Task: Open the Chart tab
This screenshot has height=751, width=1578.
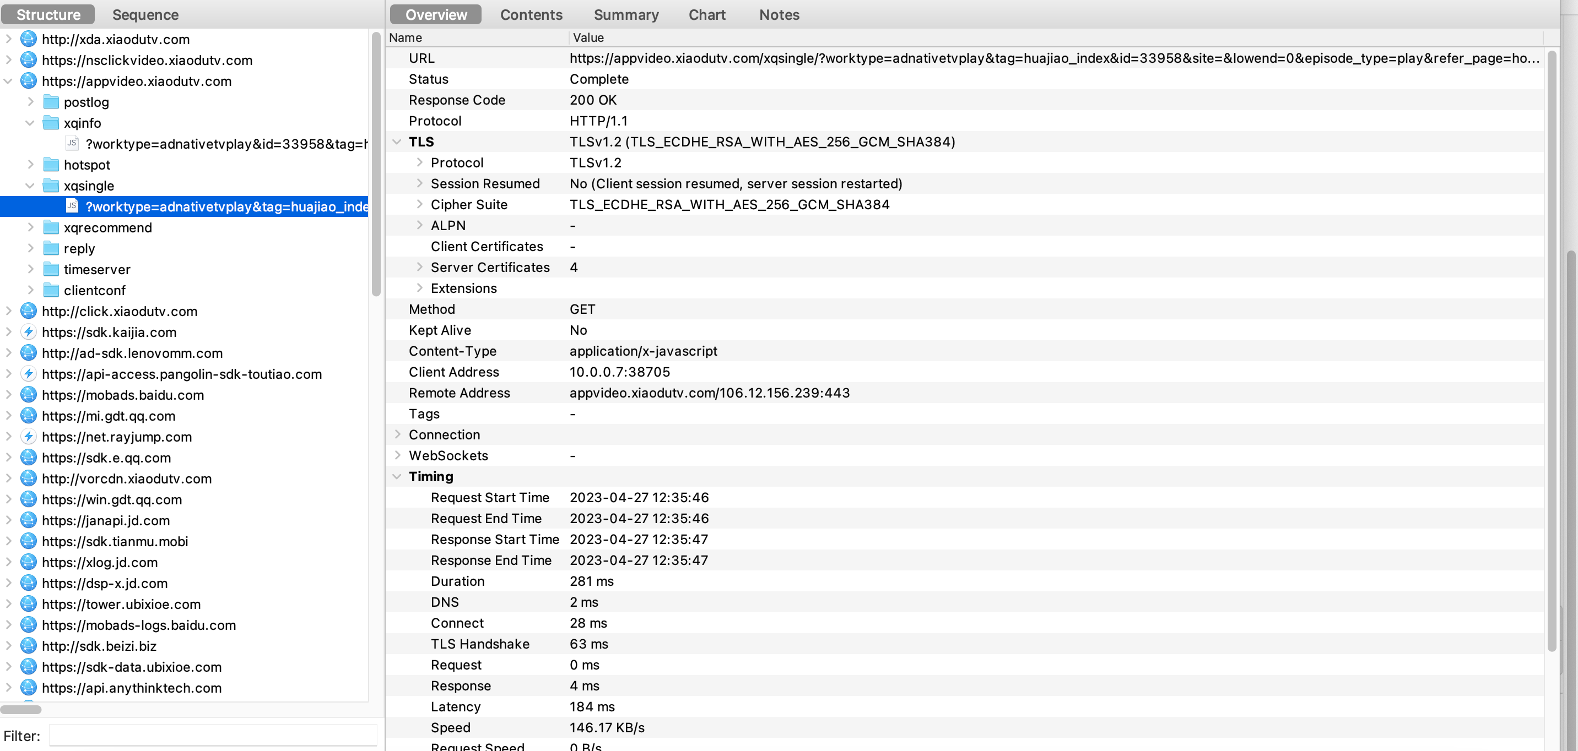Action: pos(707,14)
